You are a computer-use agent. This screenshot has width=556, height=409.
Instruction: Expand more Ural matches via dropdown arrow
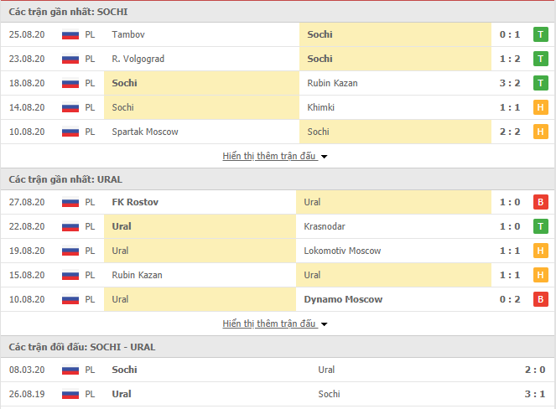point(324,324)
